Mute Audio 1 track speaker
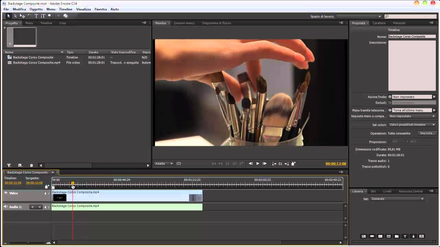Viewport: 440px width, 247px height. click(6, 207)
